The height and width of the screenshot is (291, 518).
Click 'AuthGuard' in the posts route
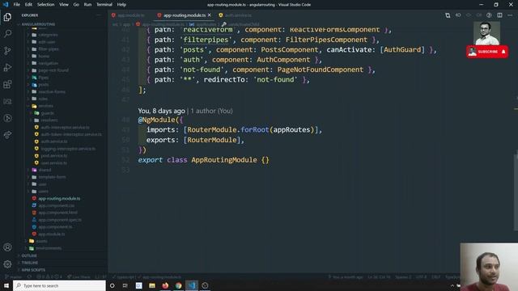coord(402,50)
